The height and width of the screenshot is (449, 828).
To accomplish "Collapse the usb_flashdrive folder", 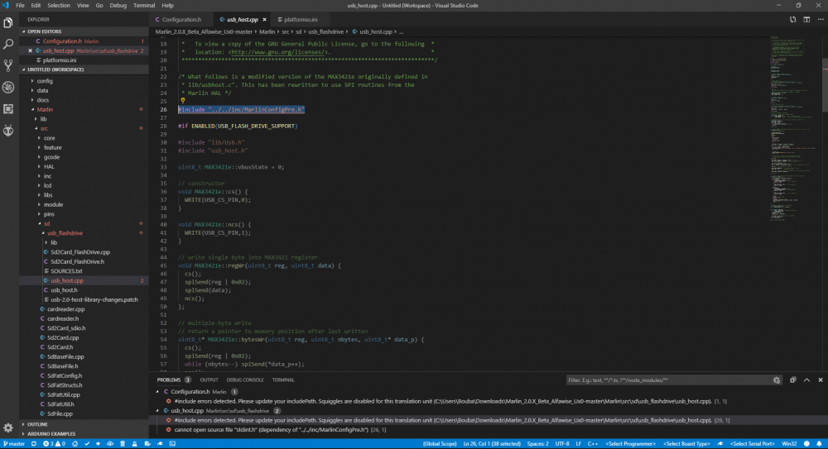I will (x=65, y=233).
